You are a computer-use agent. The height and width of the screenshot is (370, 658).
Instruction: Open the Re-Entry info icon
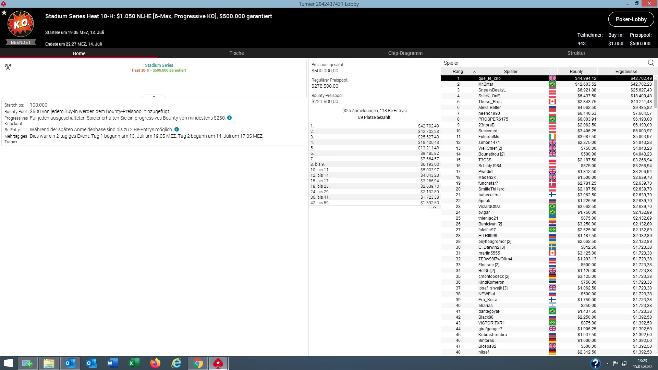(177, 129)
